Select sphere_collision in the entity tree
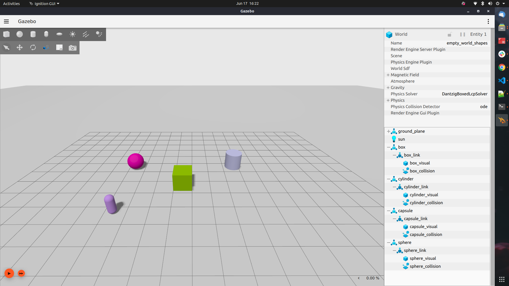The image size is (509, 286). click(425, 266)
